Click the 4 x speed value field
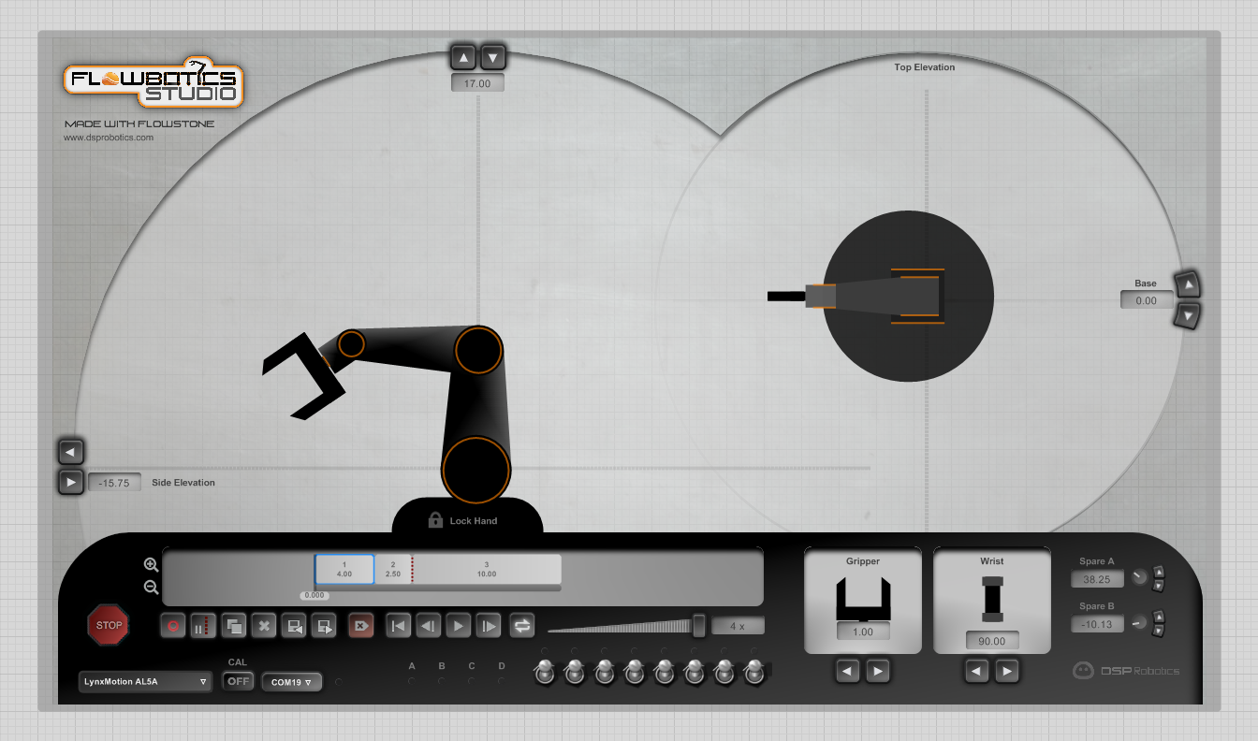 click(738, 626)
